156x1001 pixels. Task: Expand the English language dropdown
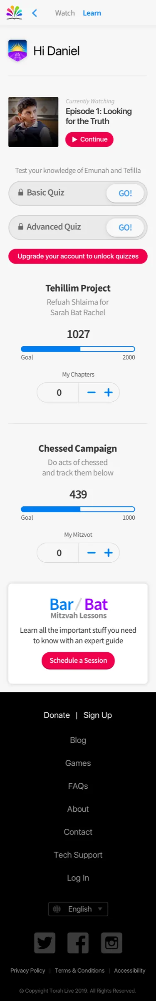pyautogui.click(x=78, y=909)
